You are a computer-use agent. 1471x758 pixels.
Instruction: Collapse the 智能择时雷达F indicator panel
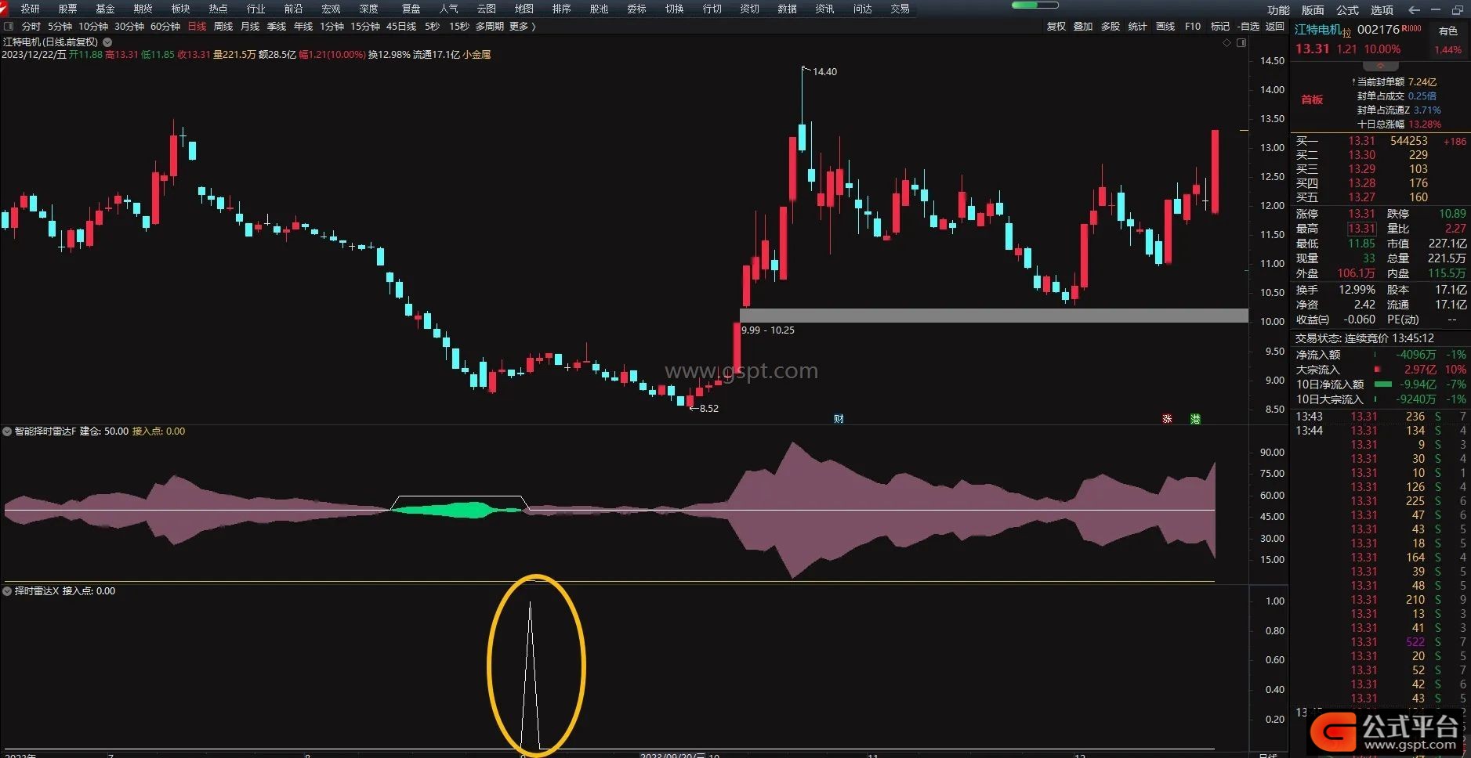click(7, 431)
